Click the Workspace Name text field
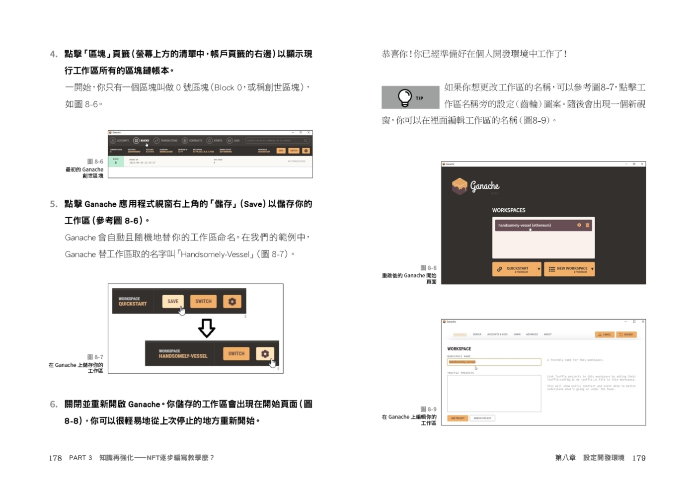 click(x=494, y=362)
